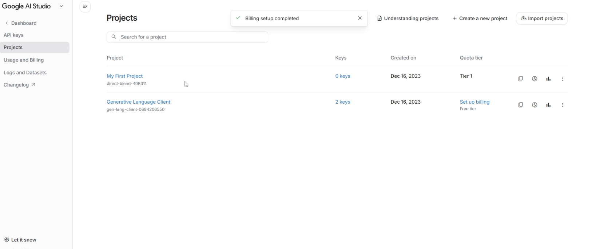This screenshot has height=249, width=592.
Task: Click the gen-lang-client-0694206550 ID text
Action: point(136,110)
